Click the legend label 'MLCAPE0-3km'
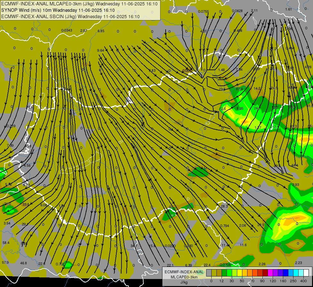Viewport: 313px width, 287px height. tap(184, 277)
